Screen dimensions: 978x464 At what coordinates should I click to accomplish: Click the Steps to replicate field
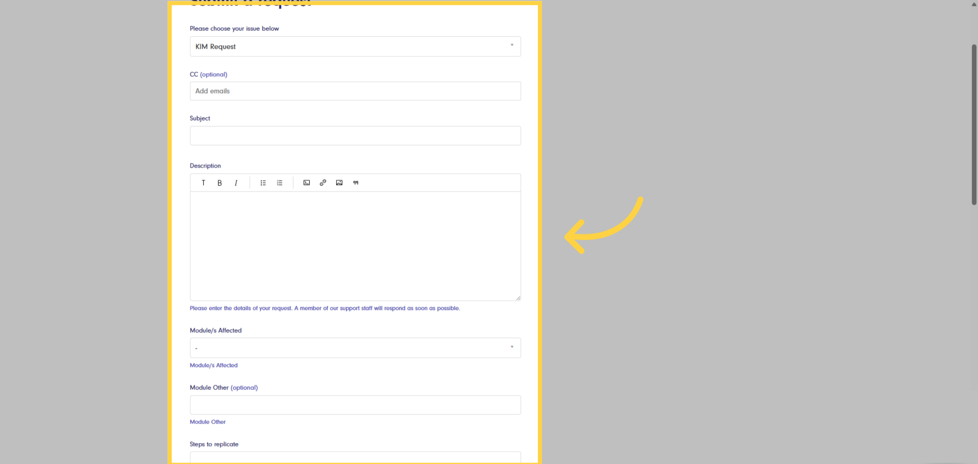pyautogui.click(x=355, y=457)
